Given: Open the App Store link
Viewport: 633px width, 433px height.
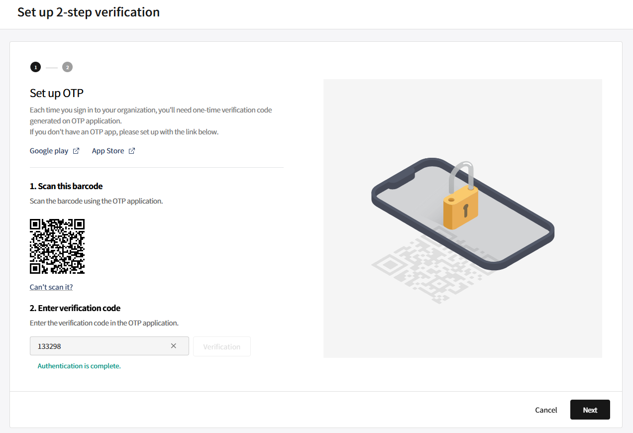Looking at the screenshot, I should pos(108,151).
